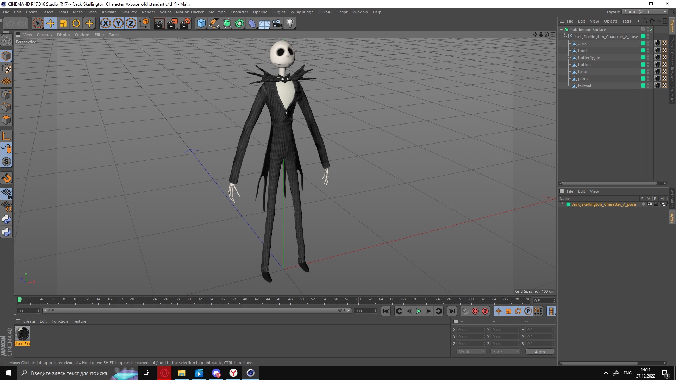The height and width of the screenshot is (380, 676).
Task: Toggle Snap enable icon
Action: click(6, 178)
